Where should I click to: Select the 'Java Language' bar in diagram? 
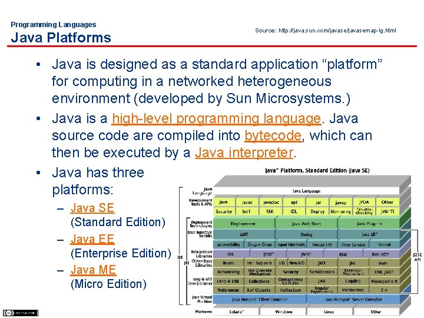tap(306, 191)
